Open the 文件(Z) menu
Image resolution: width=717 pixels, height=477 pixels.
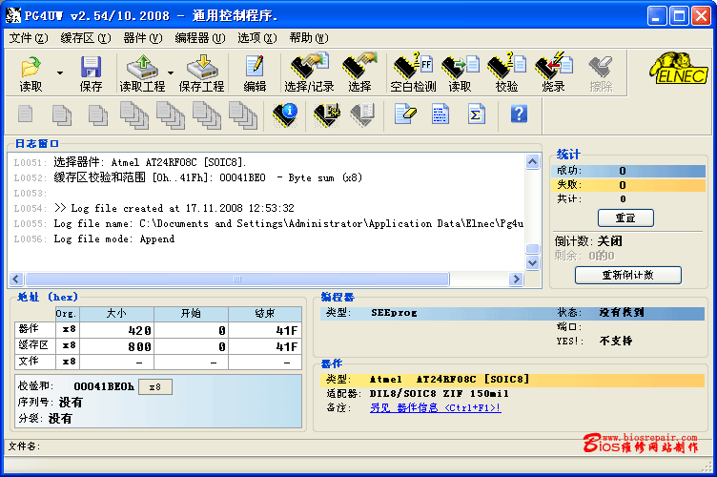coord(29,38)
